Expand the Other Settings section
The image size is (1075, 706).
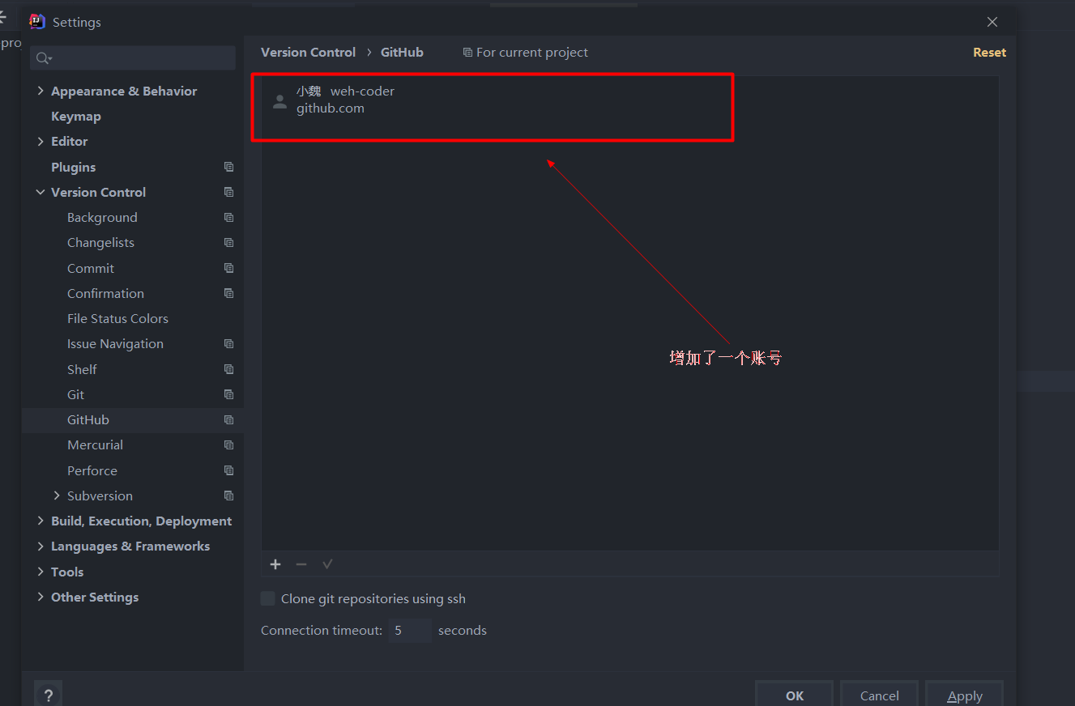coord(41,597)
